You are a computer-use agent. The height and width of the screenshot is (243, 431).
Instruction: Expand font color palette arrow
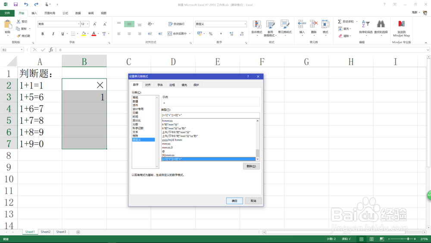[x=98, y=34]
